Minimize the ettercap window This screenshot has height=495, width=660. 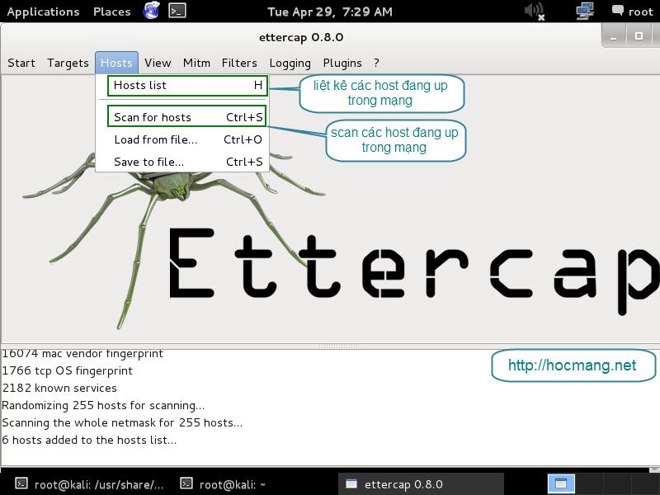[x=614, y=36]
